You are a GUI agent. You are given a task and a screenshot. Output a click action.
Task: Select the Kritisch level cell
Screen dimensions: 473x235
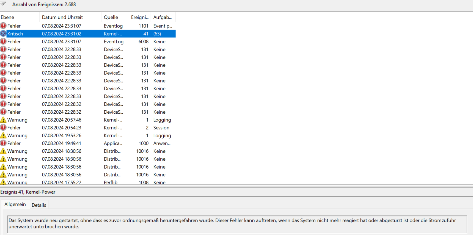pyautogui.click(x=15, y=34)
